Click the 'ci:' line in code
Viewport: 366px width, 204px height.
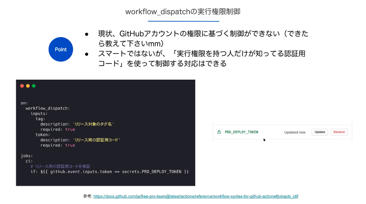tap(29, 161)
